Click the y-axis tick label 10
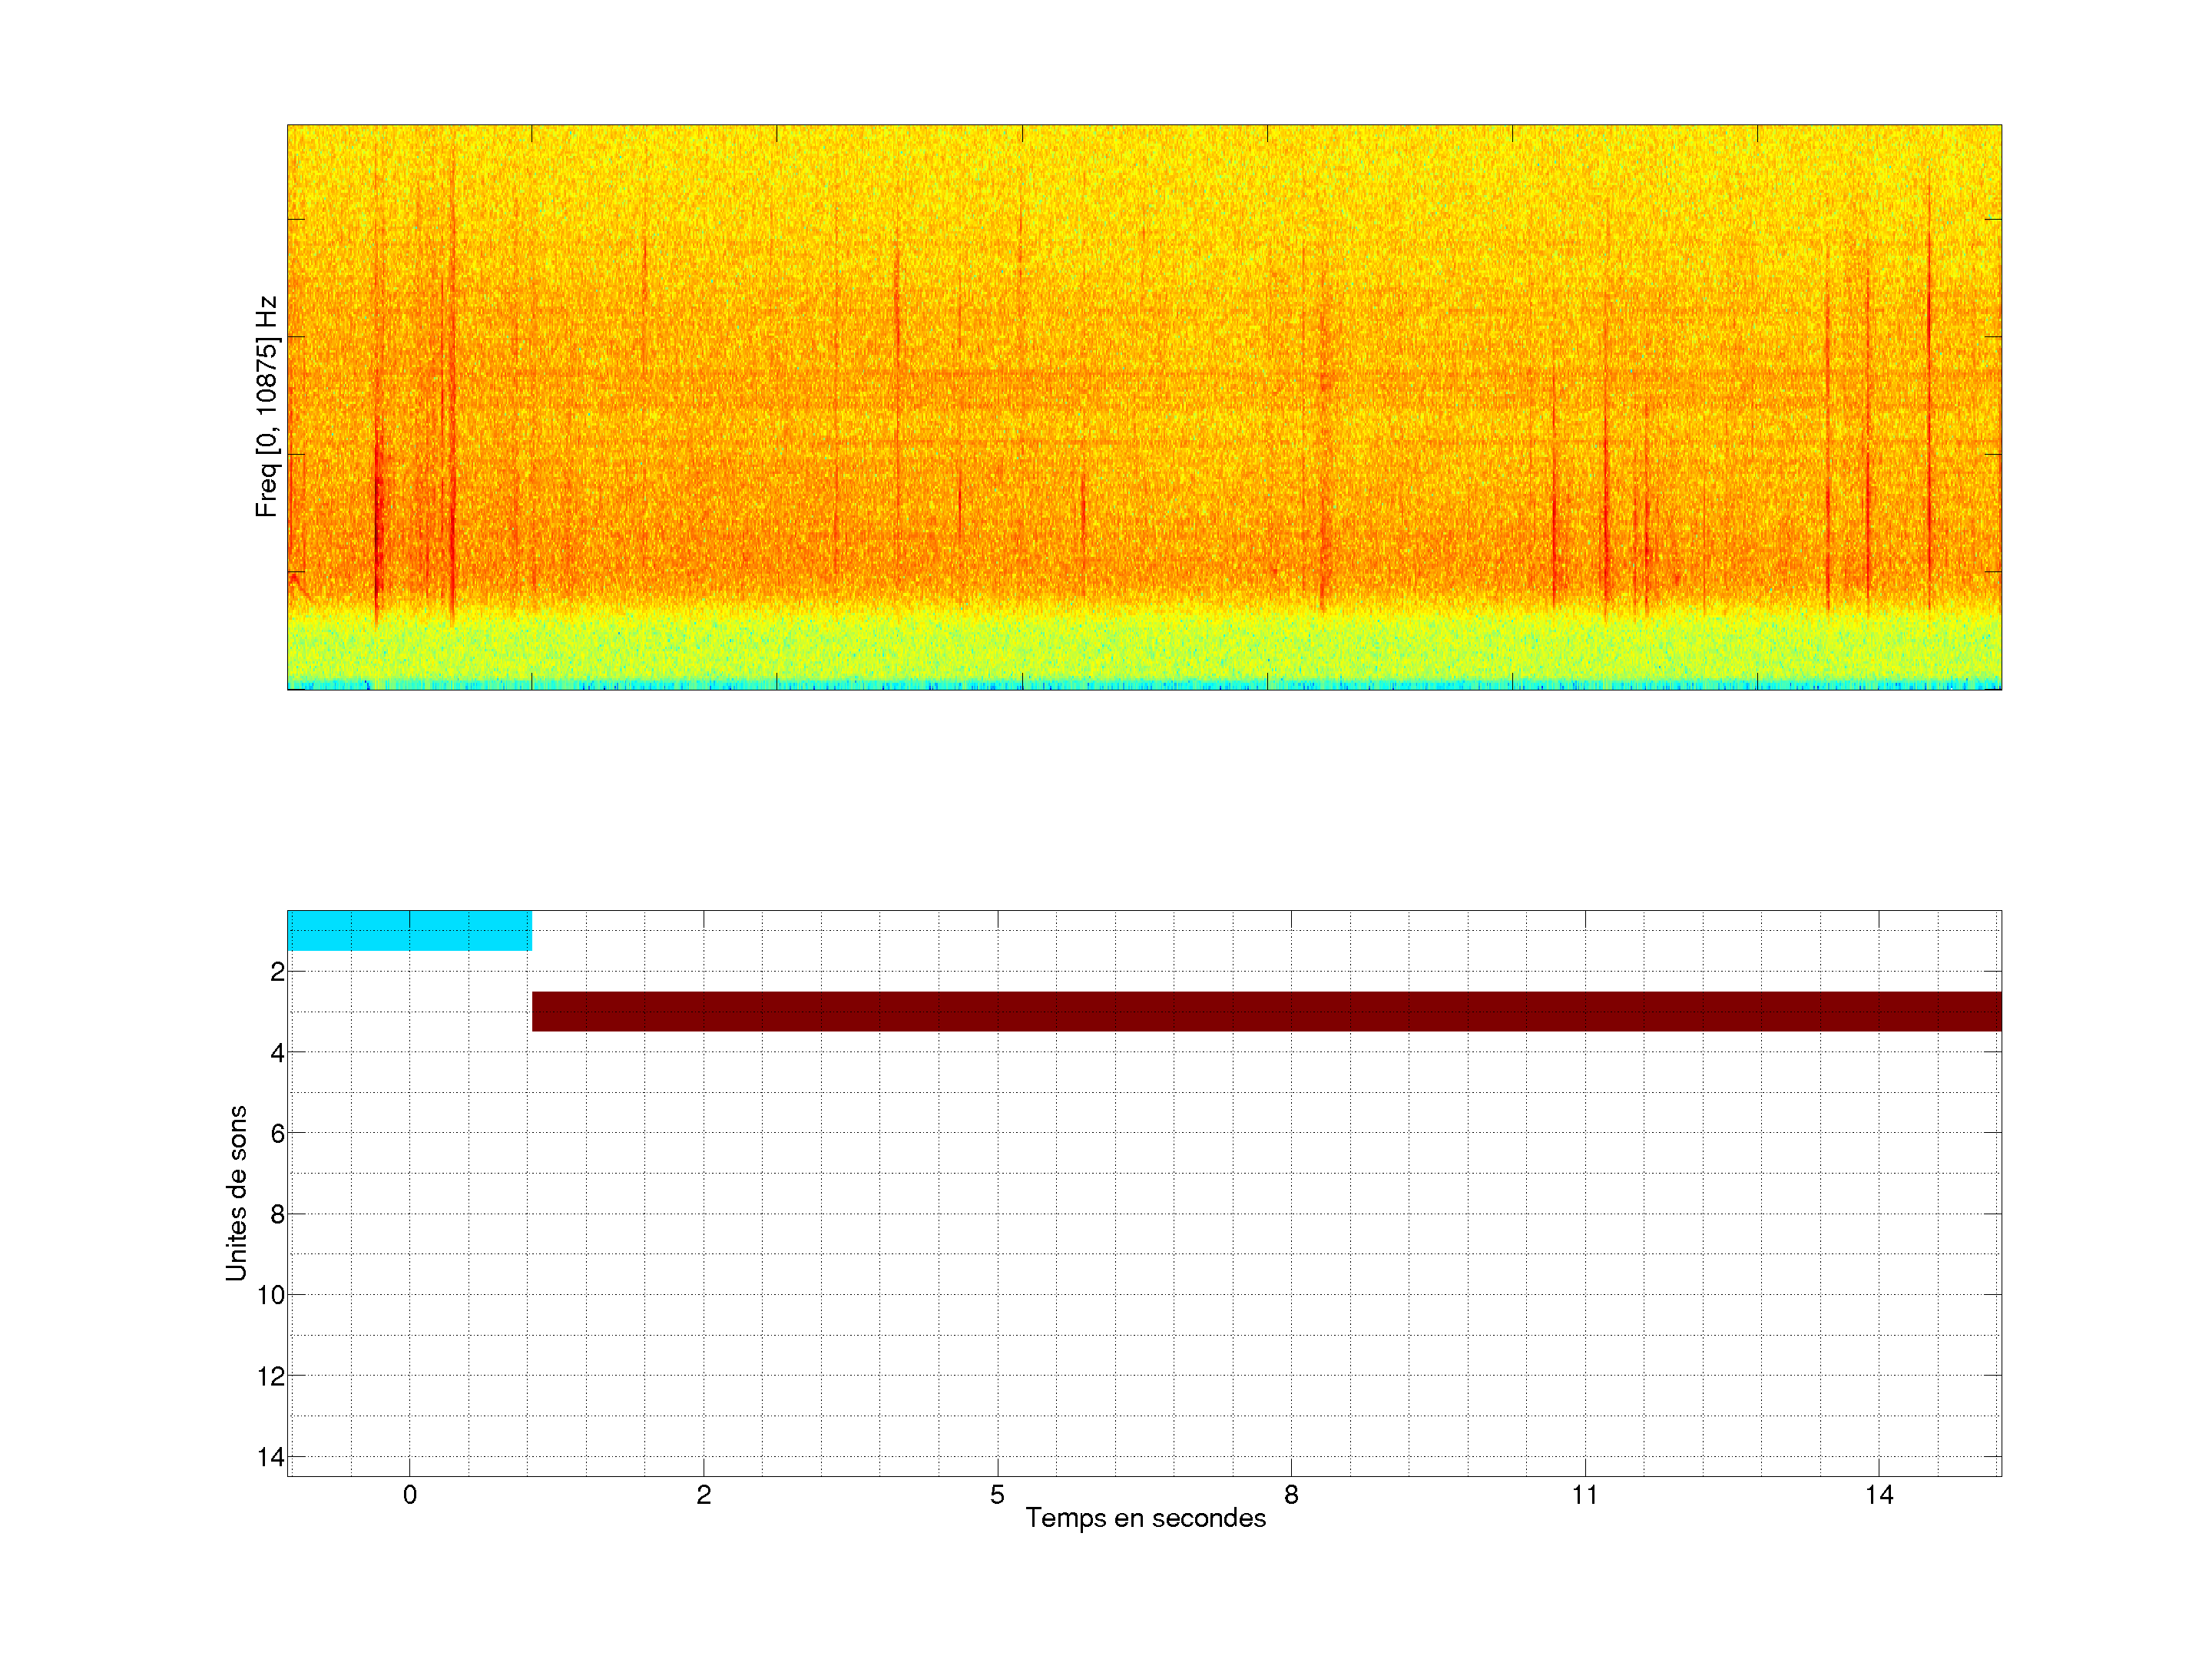Screen dimensions: 2212x1659 (x=271, y=1295)
